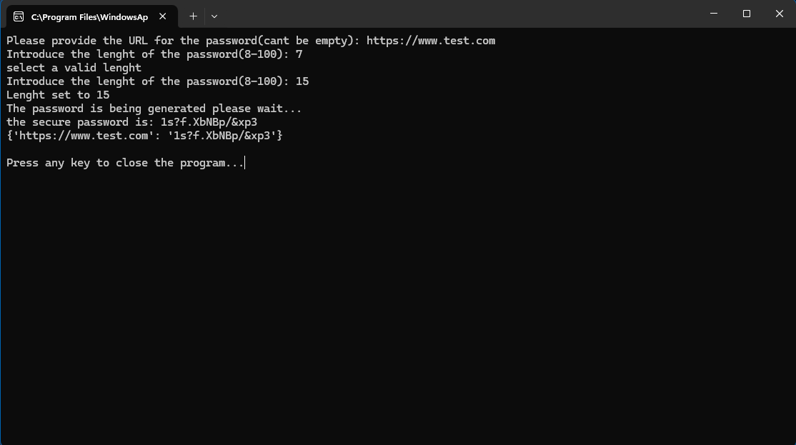Click the line reading select a valid lenght

[74, 67]
